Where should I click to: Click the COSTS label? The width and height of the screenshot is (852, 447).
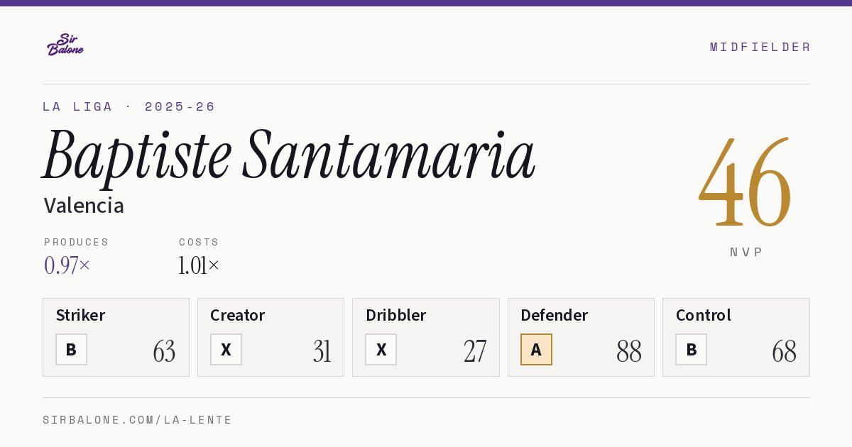pos(199,242)
